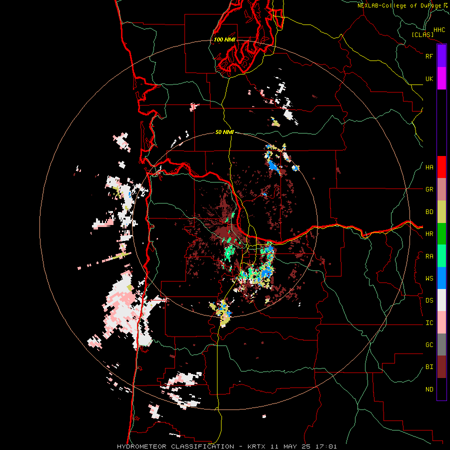Click the BD legend label
This screenshot has width=450, height=450.
tap(429, 212)
